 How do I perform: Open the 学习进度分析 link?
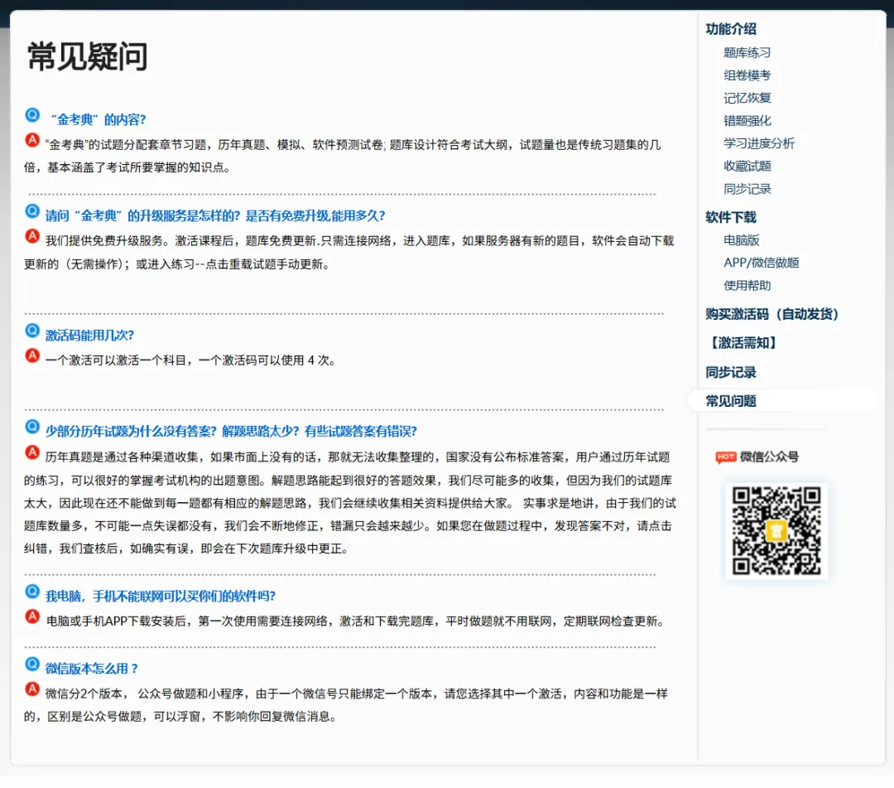[759, 143]
